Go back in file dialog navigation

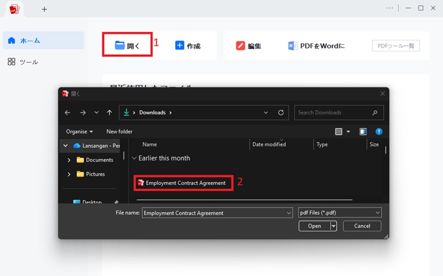coord(67,113)
